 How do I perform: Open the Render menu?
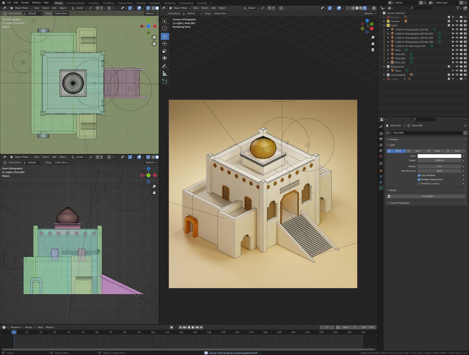[x=25, y=3]
